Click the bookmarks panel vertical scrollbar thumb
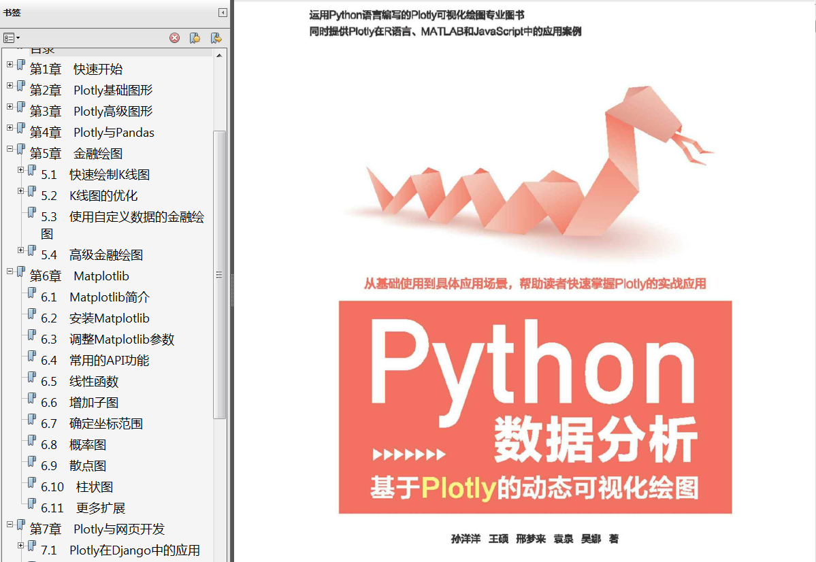This screenshot has width=816, height=562. 219,274
